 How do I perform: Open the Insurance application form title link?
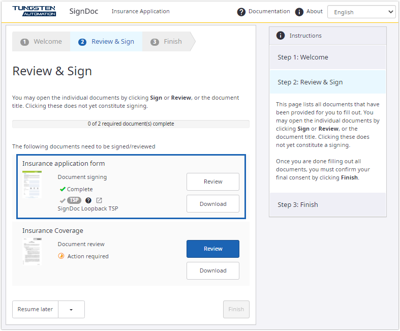(64, 164)
